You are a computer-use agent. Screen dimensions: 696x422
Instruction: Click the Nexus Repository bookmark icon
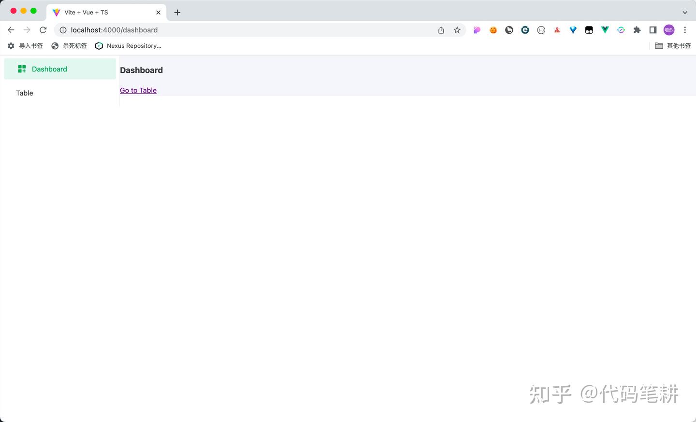point(99,45)
